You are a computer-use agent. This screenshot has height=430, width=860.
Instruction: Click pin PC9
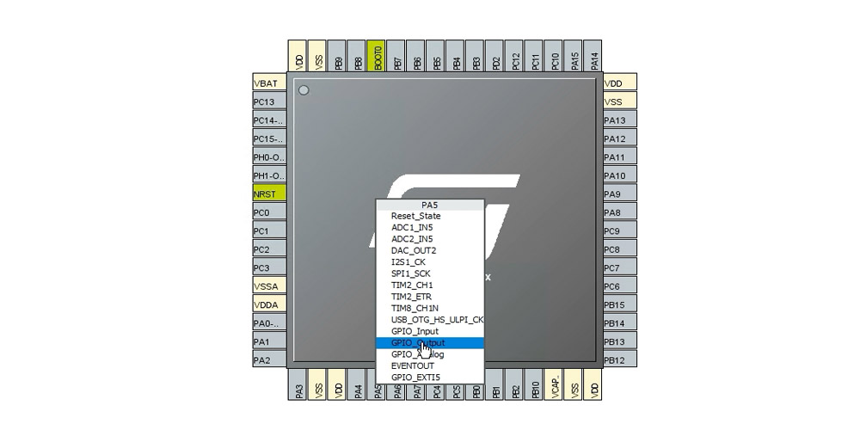[x=620, y=230]
